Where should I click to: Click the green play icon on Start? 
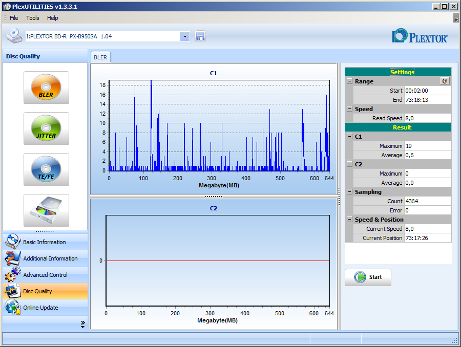pyautogui.click(x=360, y=277)
